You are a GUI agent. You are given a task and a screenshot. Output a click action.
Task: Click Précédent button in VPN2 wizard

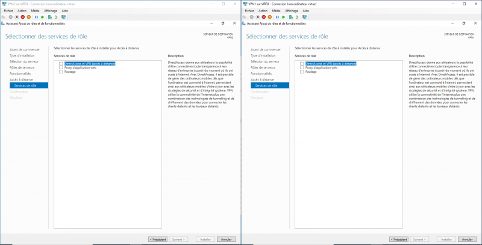(158, 239)
